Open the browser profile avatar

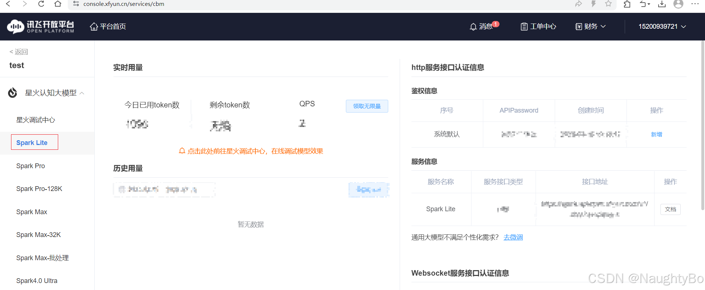click(678, 4)
